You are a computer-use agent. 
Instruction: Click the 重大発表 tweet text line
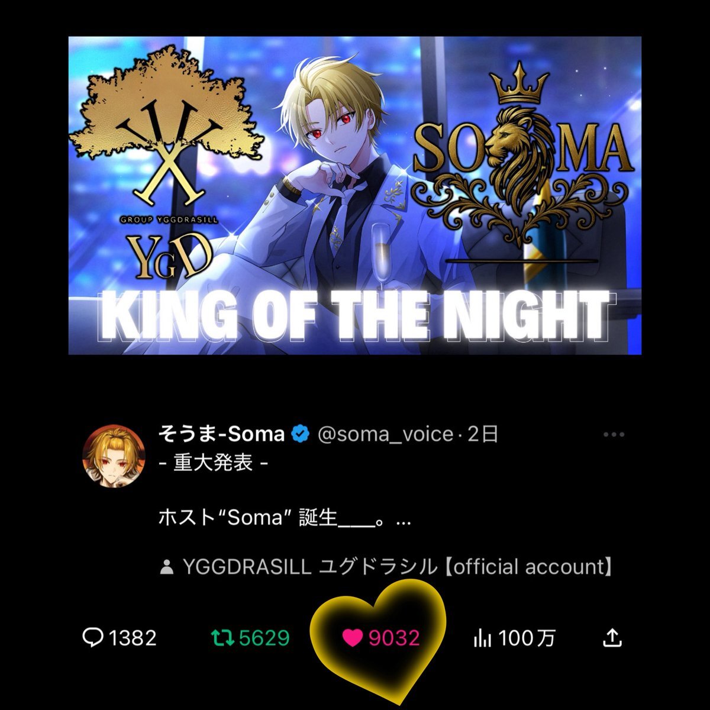pyautogui.click(x=213, y=462)
